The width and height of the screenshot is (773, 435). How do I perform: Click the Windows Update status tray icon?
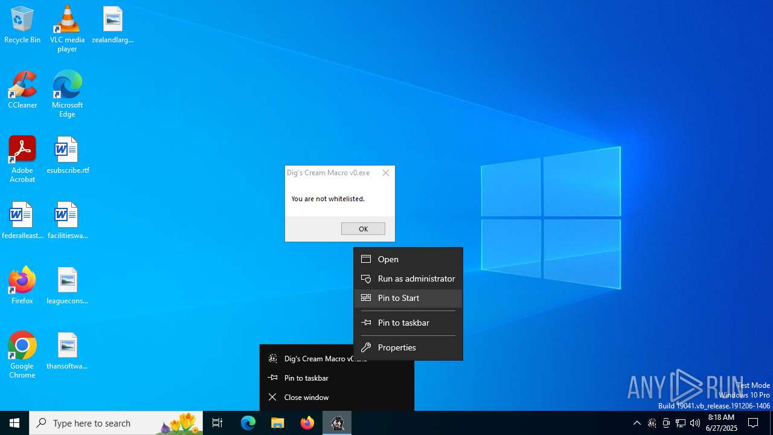pos(666,423)
